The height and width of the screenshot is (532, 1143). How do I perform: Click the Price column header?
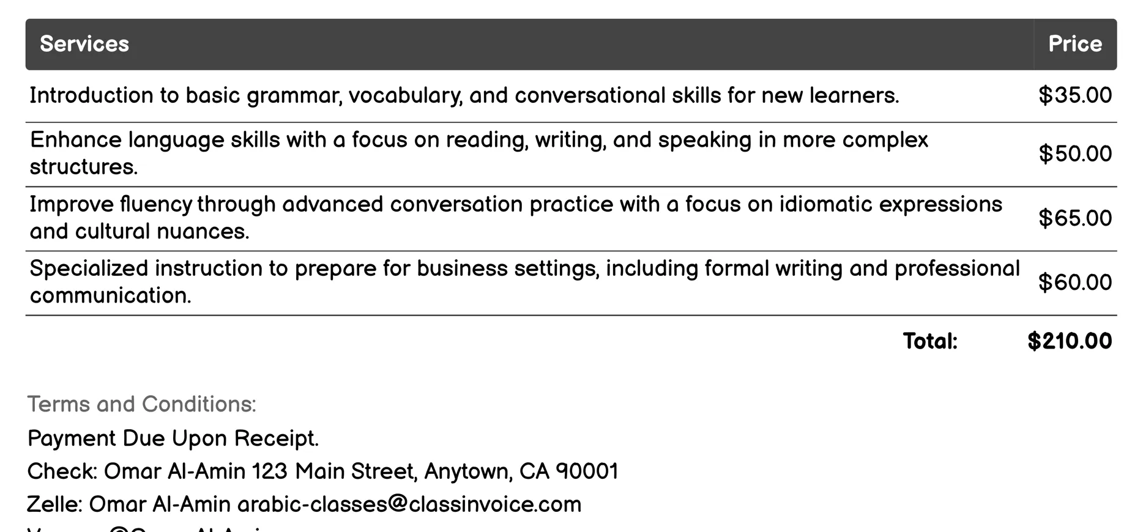[1074, 44]
